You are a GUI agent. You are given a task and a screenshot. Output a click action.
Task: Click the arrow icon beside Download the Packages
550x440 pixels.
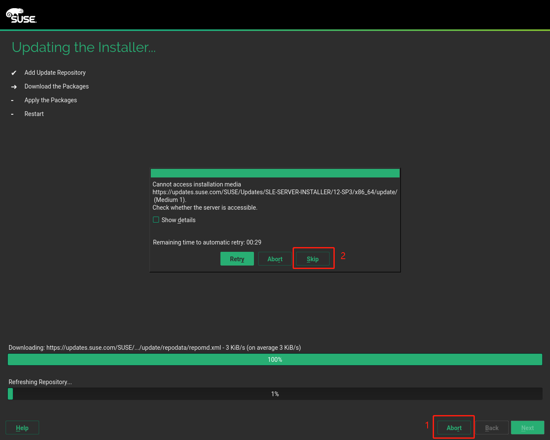tap(14, 87)
